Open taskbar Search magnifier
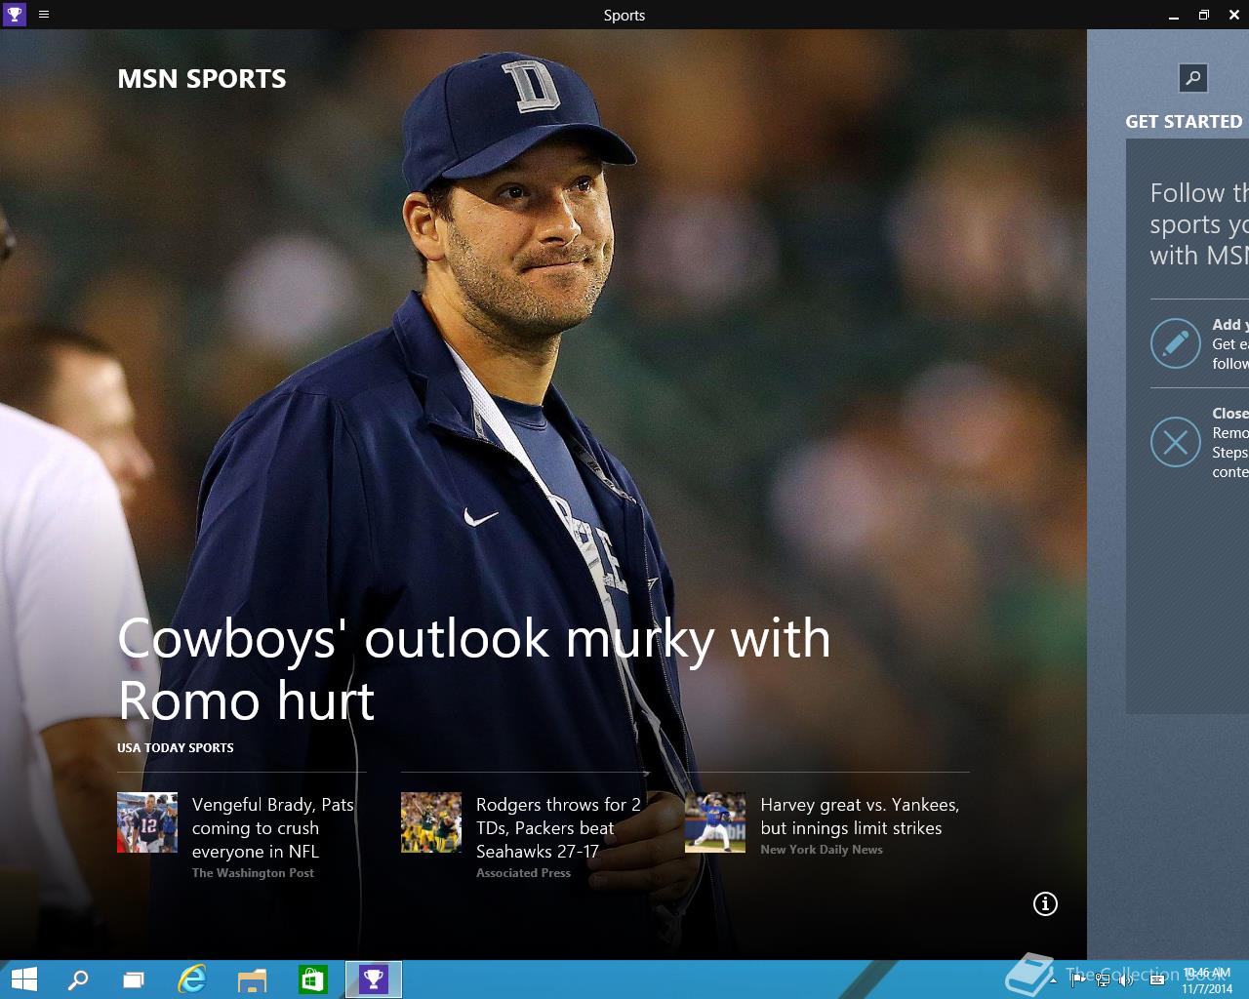The width and height of the screenshot is (1249, 999). point(78,979)
